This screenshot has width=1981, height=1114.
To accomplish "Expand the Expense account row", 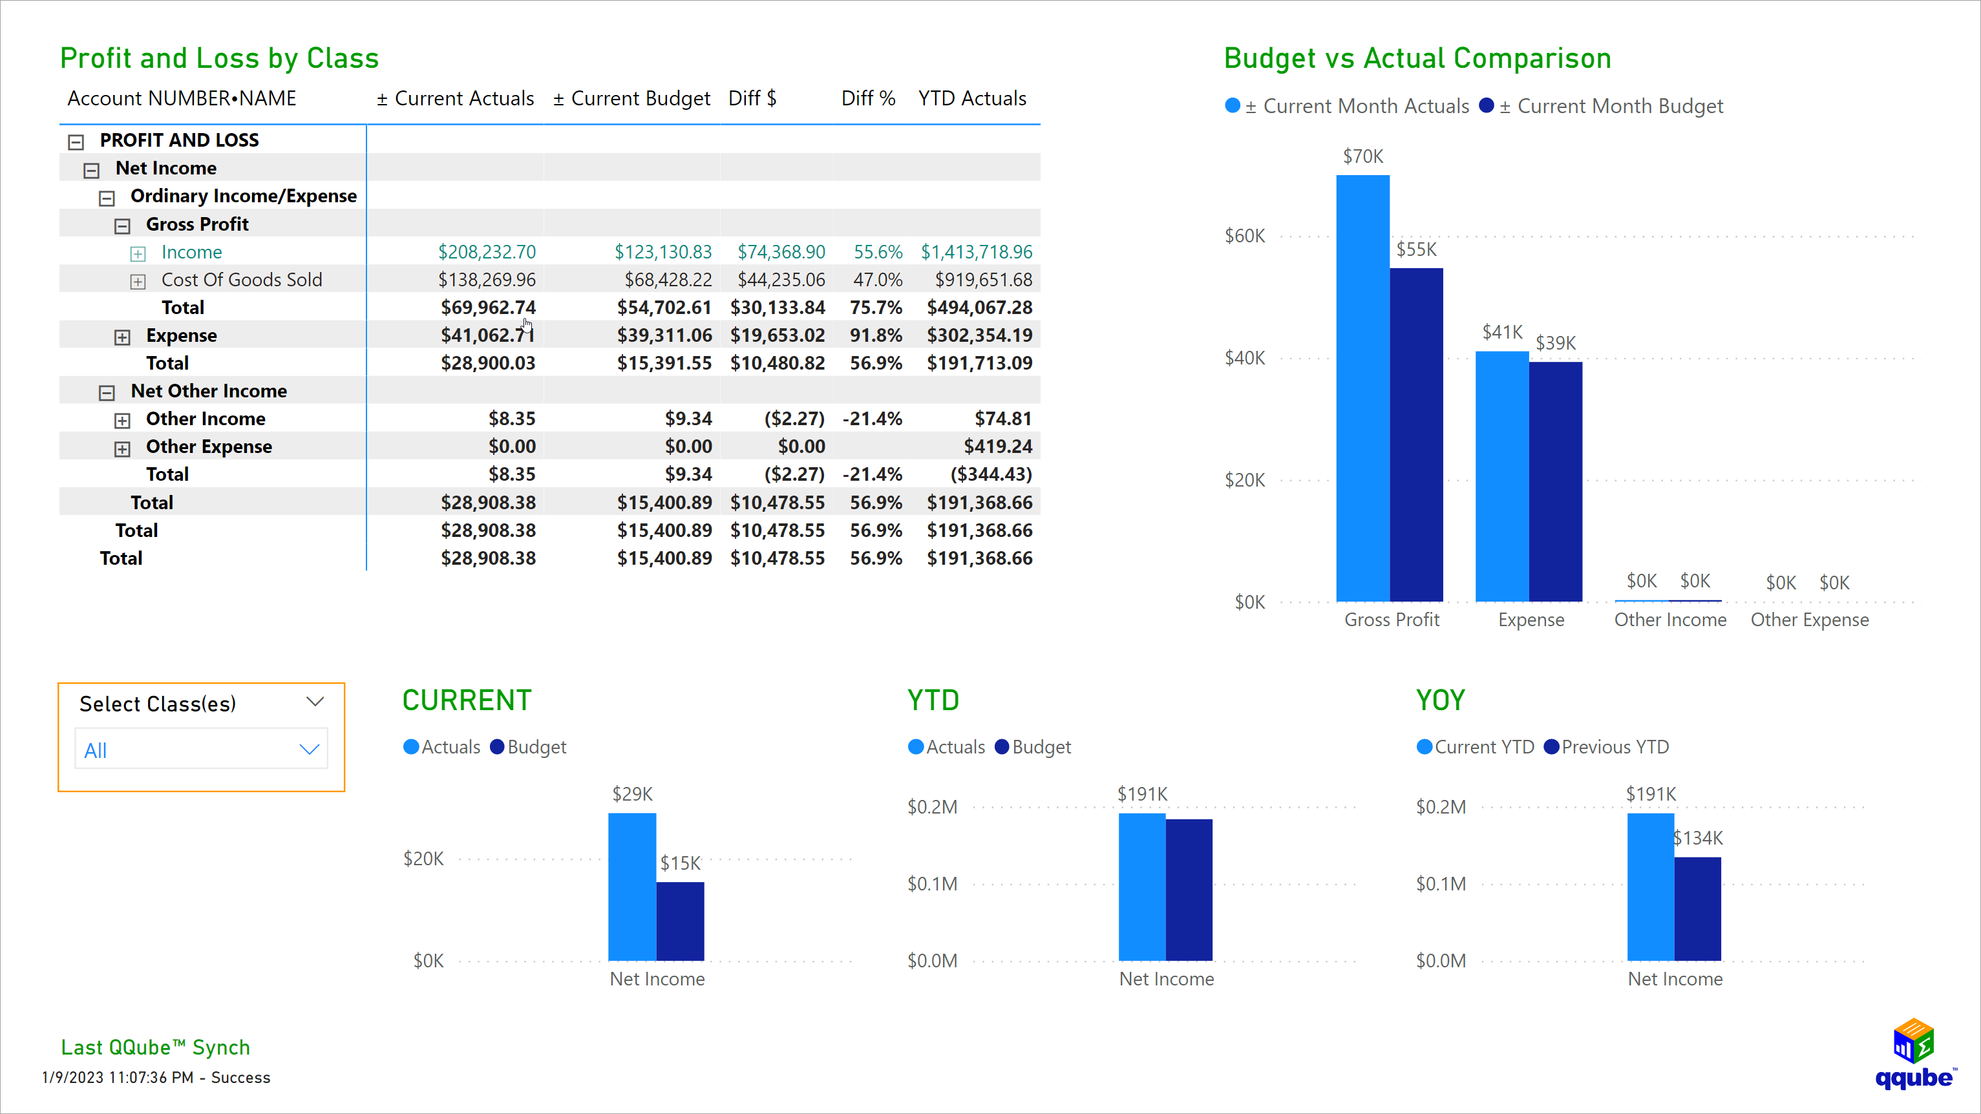I will tap(122, 336).
